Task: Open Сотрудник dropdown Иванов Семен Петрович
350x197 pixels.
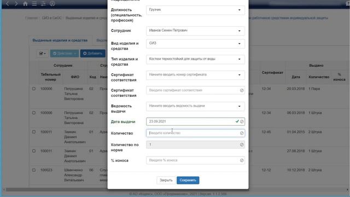Action: [195, 31]
